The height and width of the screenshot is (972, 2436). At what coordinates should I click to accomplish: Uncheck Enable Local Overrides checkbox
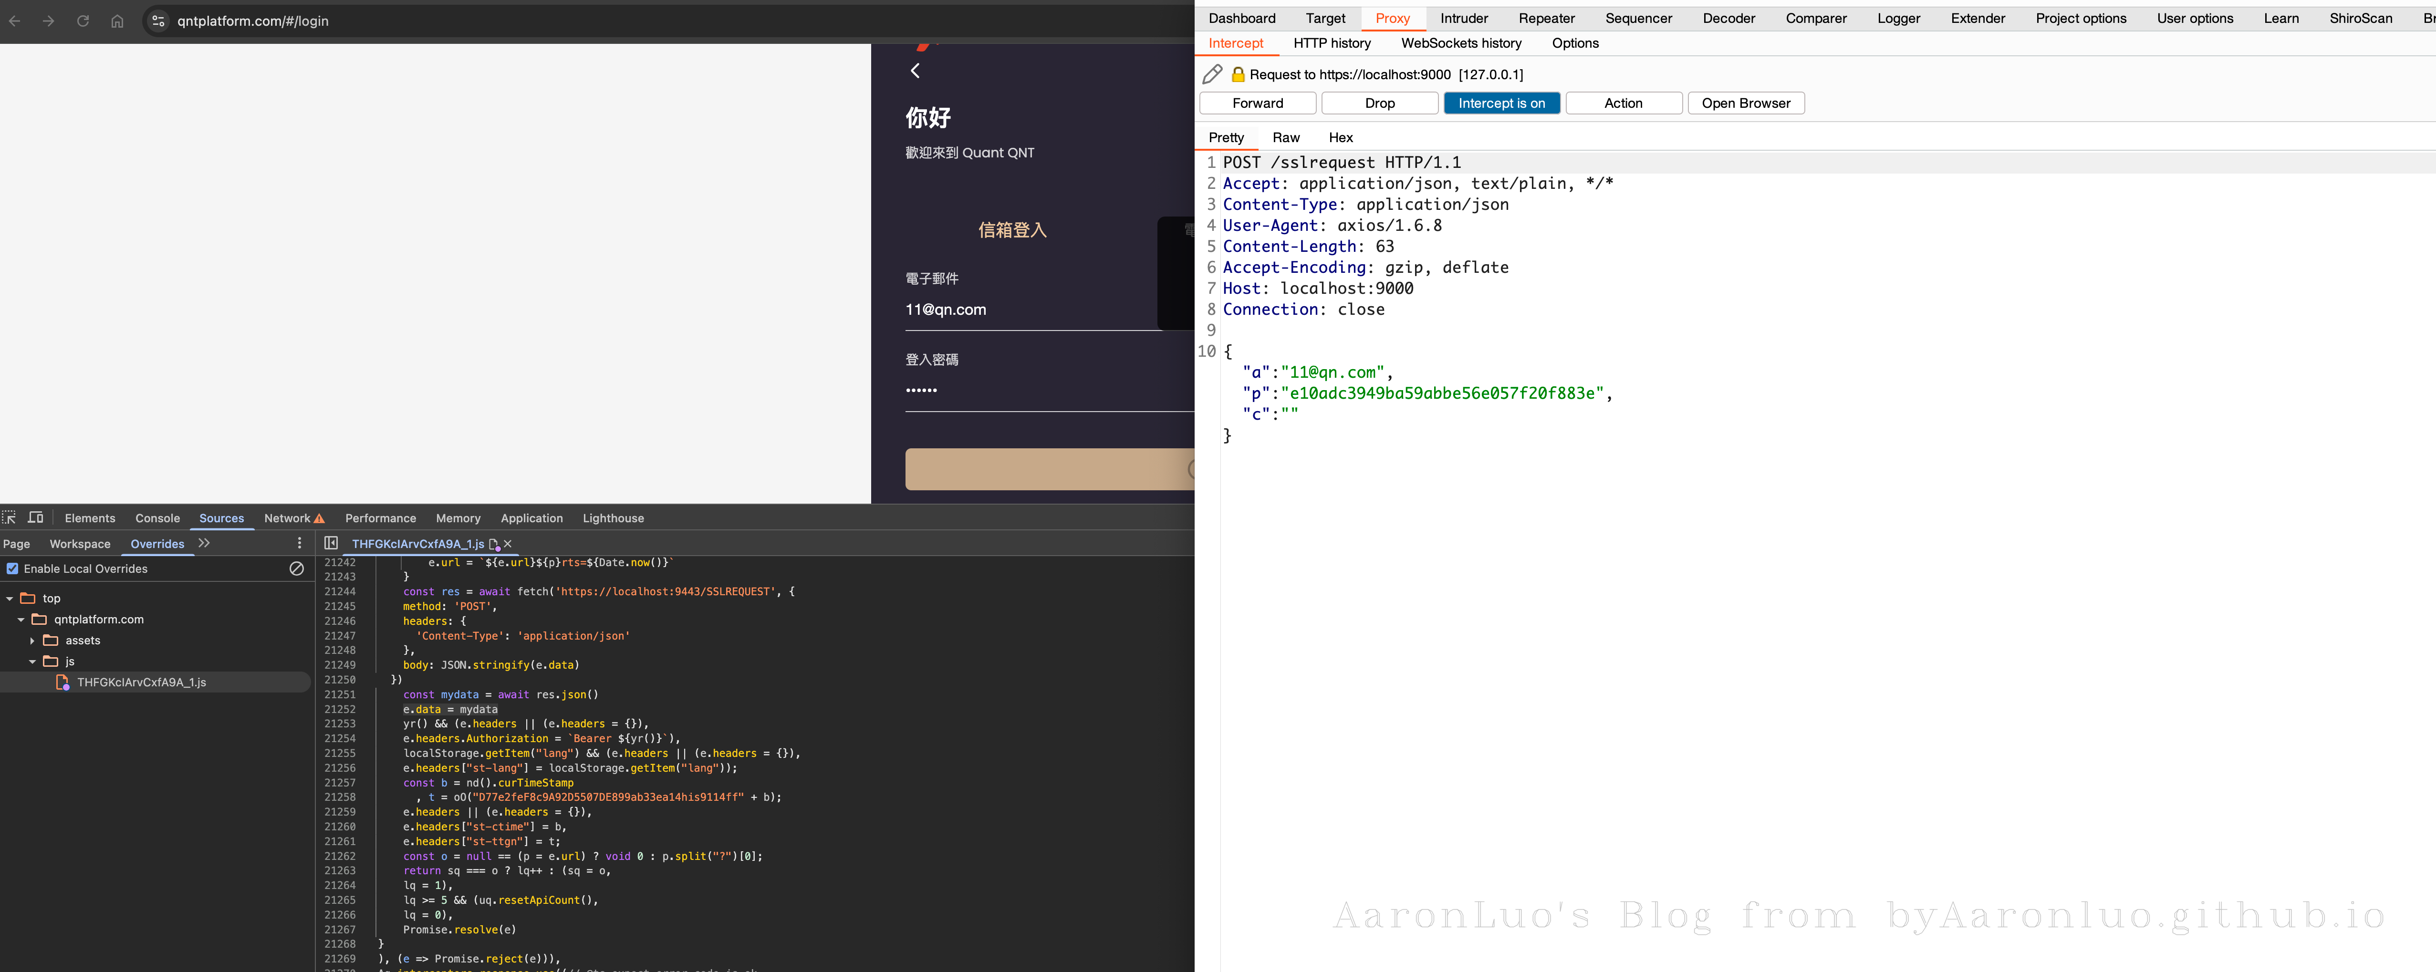pyautogui.click(x=12, y=568)
